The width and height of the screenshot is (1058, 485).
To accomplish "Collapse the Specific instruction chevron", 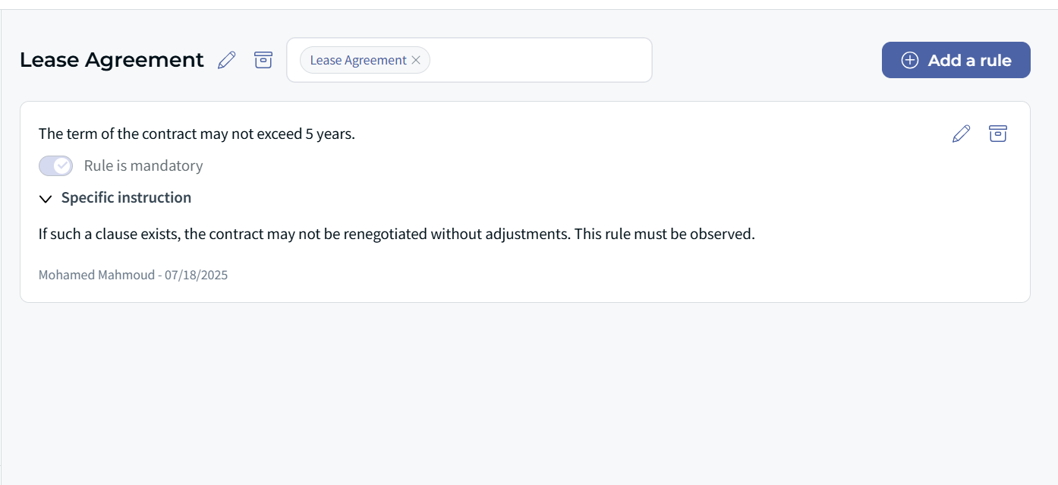I will click(46, 198).
